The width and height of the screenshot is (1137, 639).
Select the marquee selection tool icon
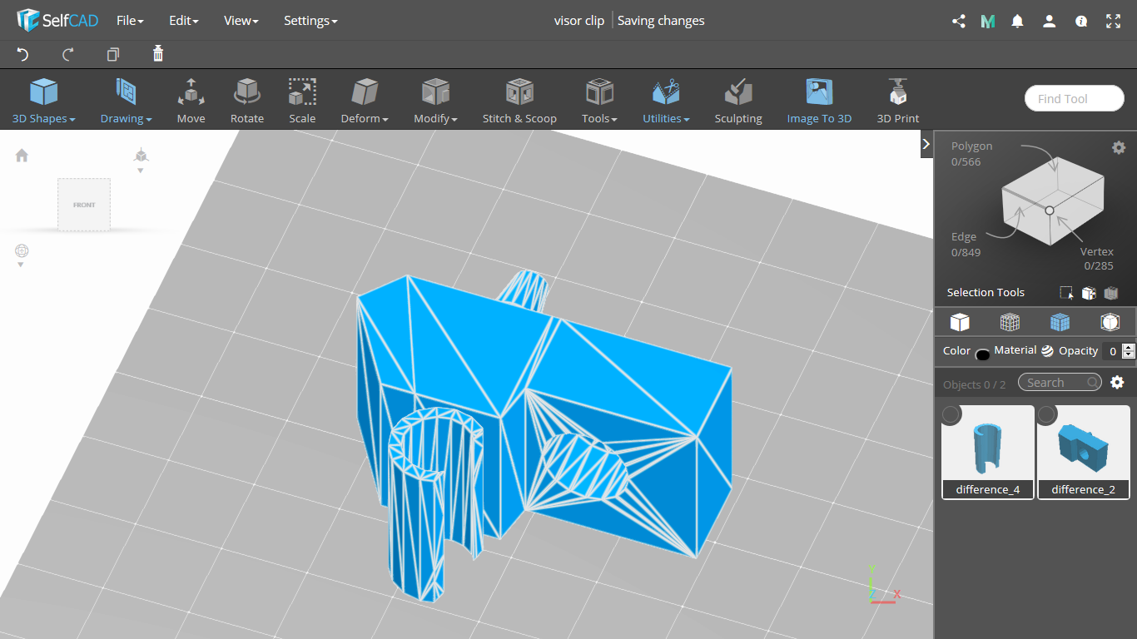[x=1066, y=293]
